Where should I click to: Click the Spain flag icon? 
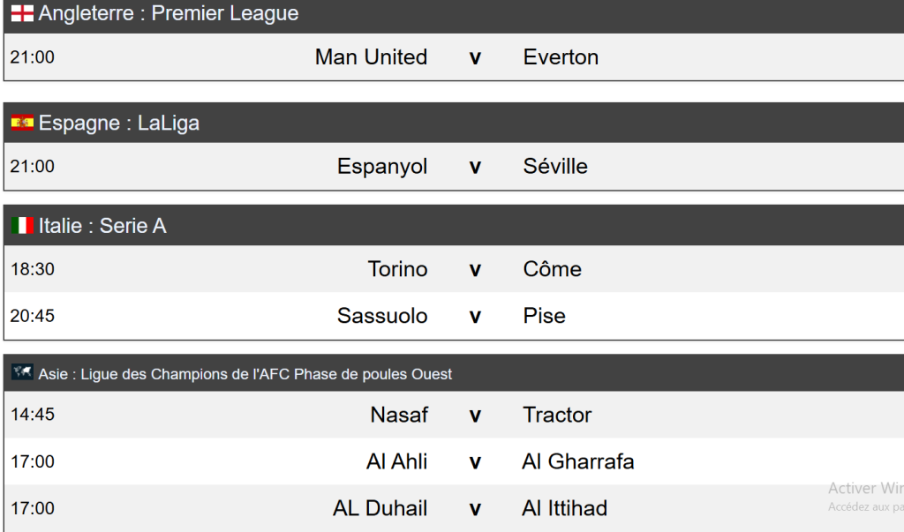tap(22, 124)
